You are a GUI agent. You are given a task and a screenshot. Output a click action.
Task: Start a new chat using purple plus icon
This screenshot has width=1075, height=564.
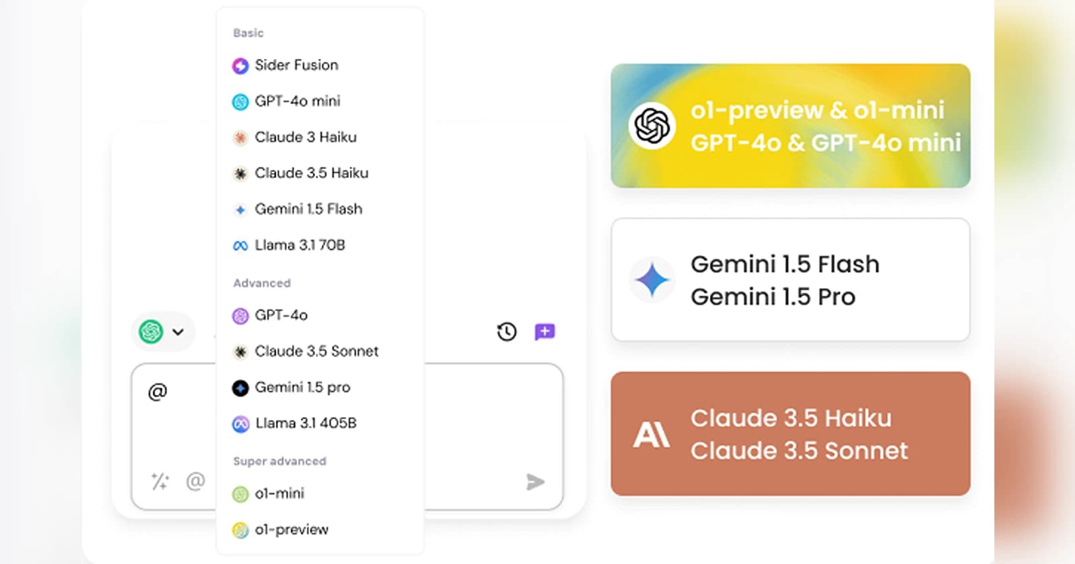544,332
